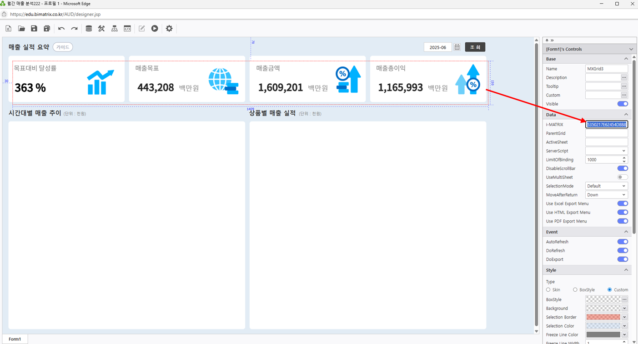
Task: Click the 가이드 guide button
Action: click(63, 47)
